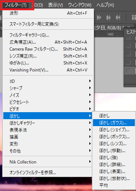Image resolution: width=136 pixels, height=191 pixels.
Task: Choose レンズ補正(R)... entry
Action: pyautogui.click(x=48, y=56)
